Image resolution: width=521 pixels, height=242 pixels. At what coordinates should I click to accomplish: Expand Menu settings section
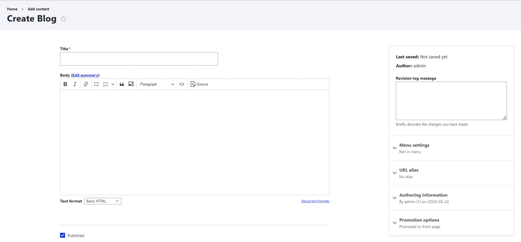[451, 148]
